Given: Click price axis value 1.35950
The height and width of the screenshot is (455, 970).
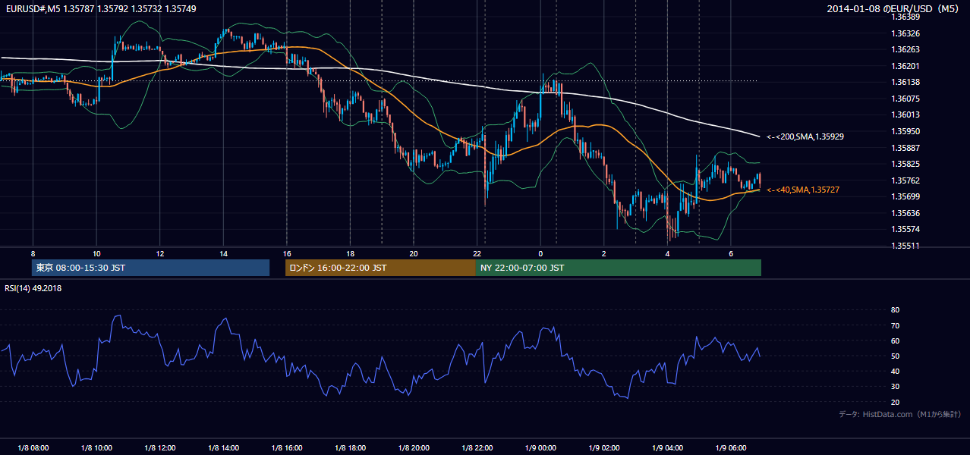Looking at the screenshot, I should (x=905, y=131).
